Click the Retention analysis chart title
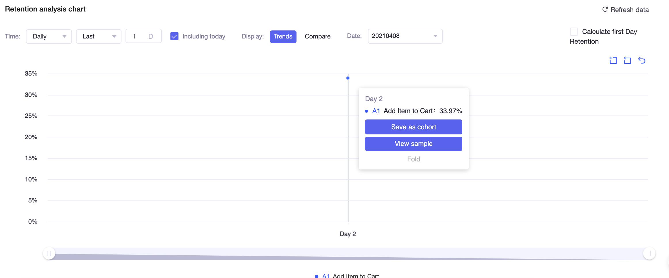The height and width of the screenshot is (278, 669). 45,9
